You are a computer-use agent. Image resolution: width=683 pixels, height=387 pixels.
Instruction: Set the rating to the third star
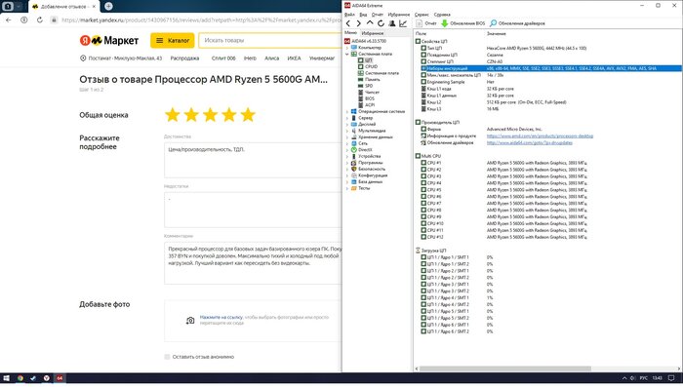pos(210,115)
